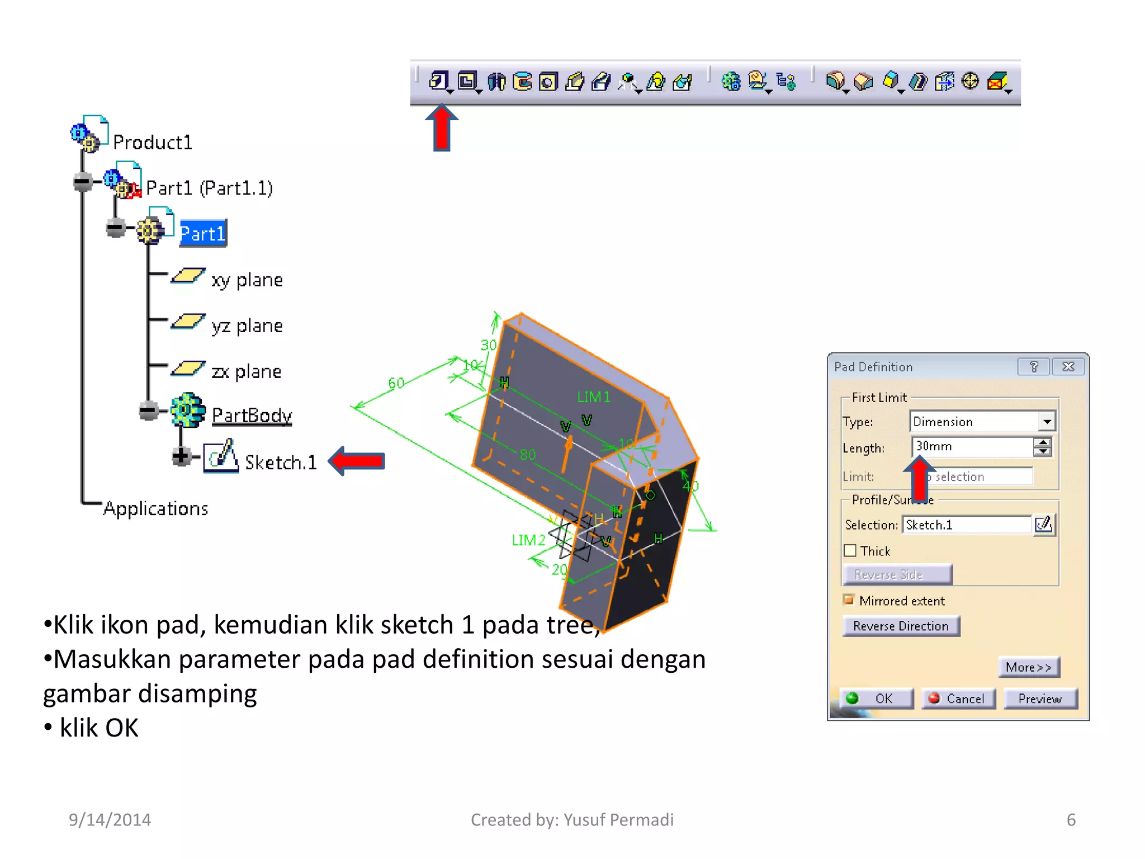Click the More>> button
The height and width of the screenshot is (859, 1145).
tap(1029, 667)
